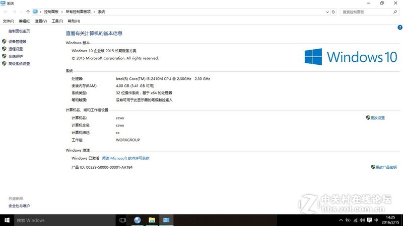Viewport: 403px width, 226px height.
Task: Open the network tray icon
Action: (x=355, y=220)
